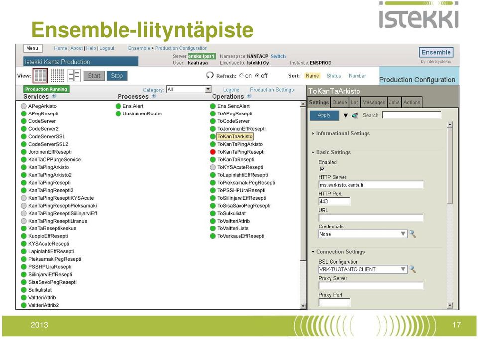The width and height of the screenshot is (478, 339).
Task: Click green status dot of UusiminenRouter
Action: 119,113
